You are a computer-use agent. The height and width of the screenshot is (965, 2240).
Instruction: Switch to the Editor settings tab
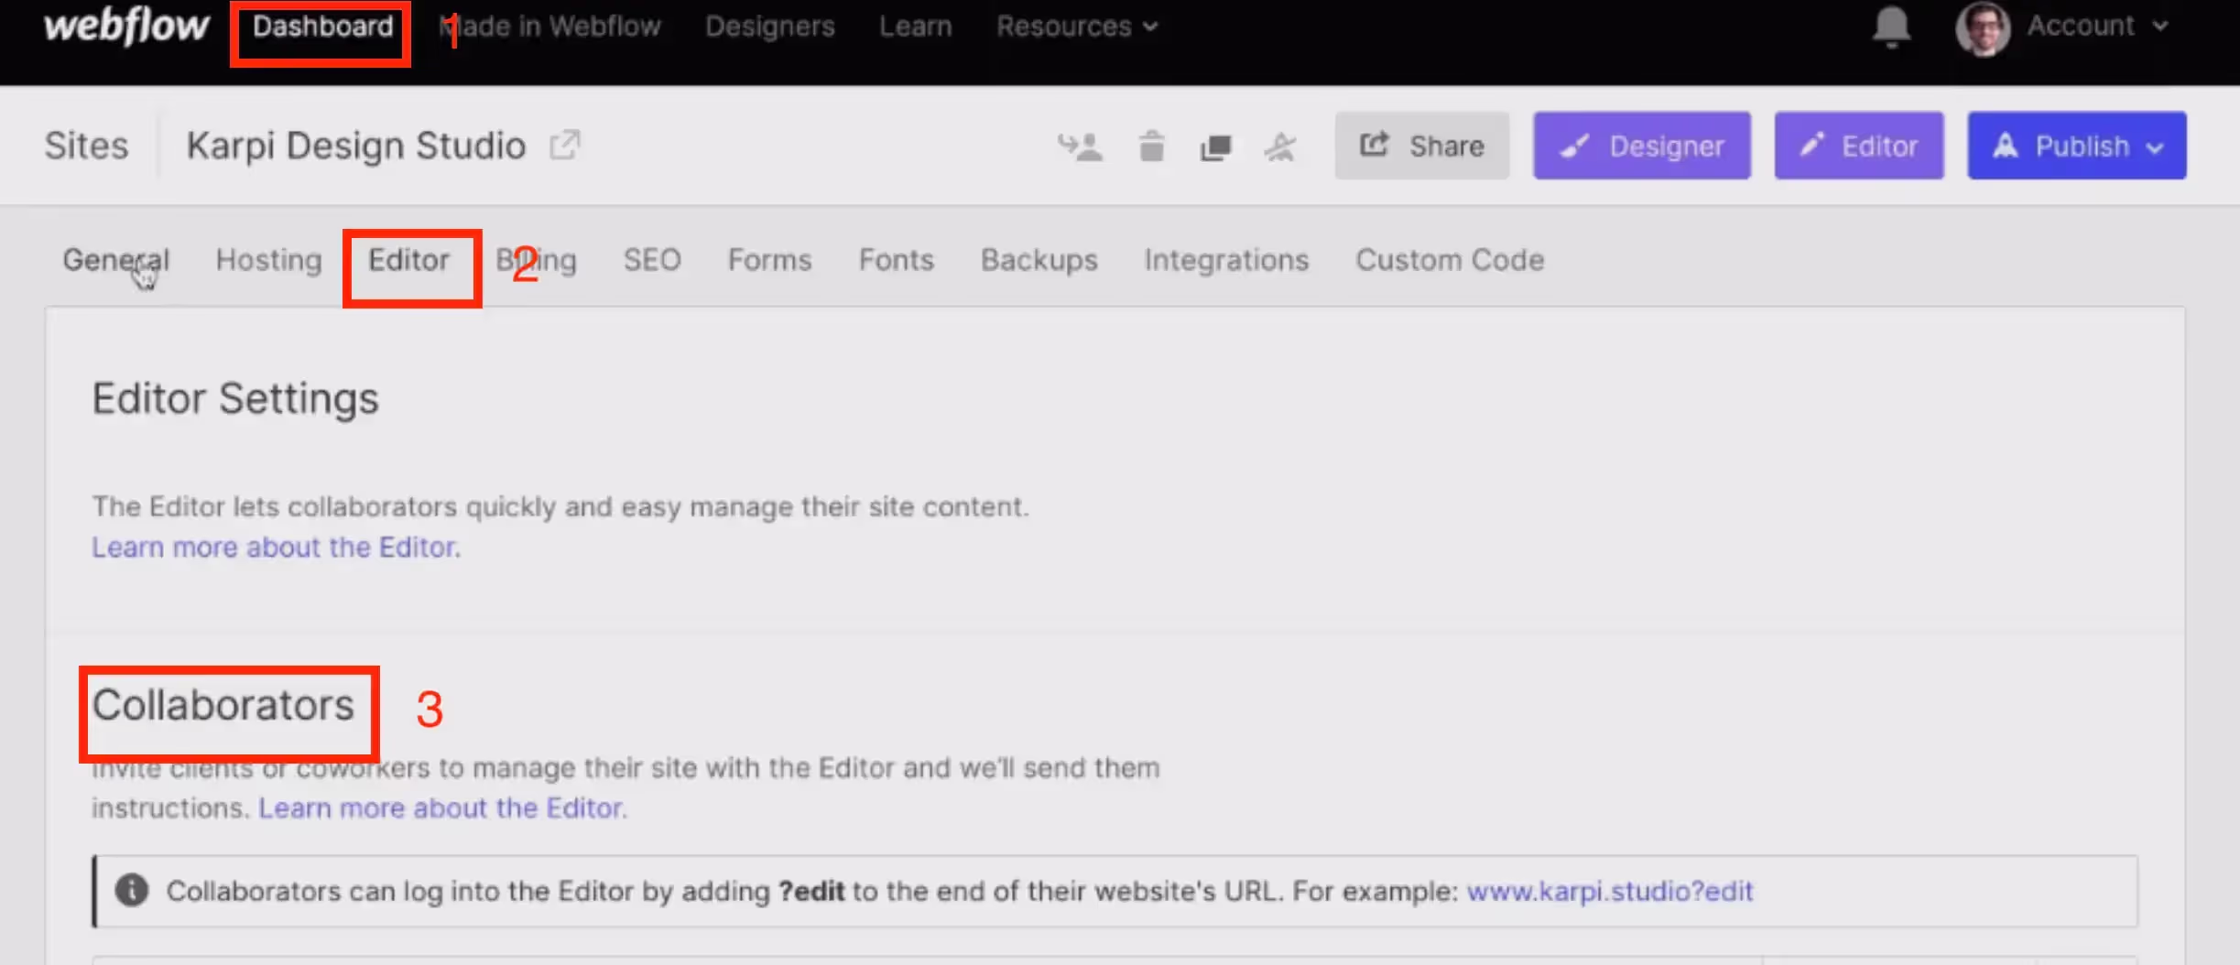coord(408,260)
